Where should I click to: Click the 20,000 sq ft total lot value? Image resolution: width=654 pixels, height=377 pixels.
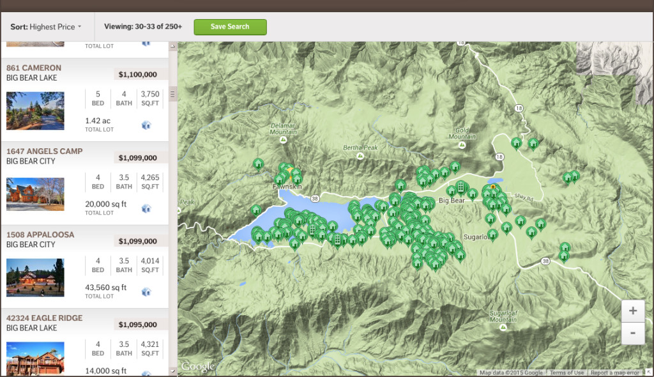coord(105,204)
